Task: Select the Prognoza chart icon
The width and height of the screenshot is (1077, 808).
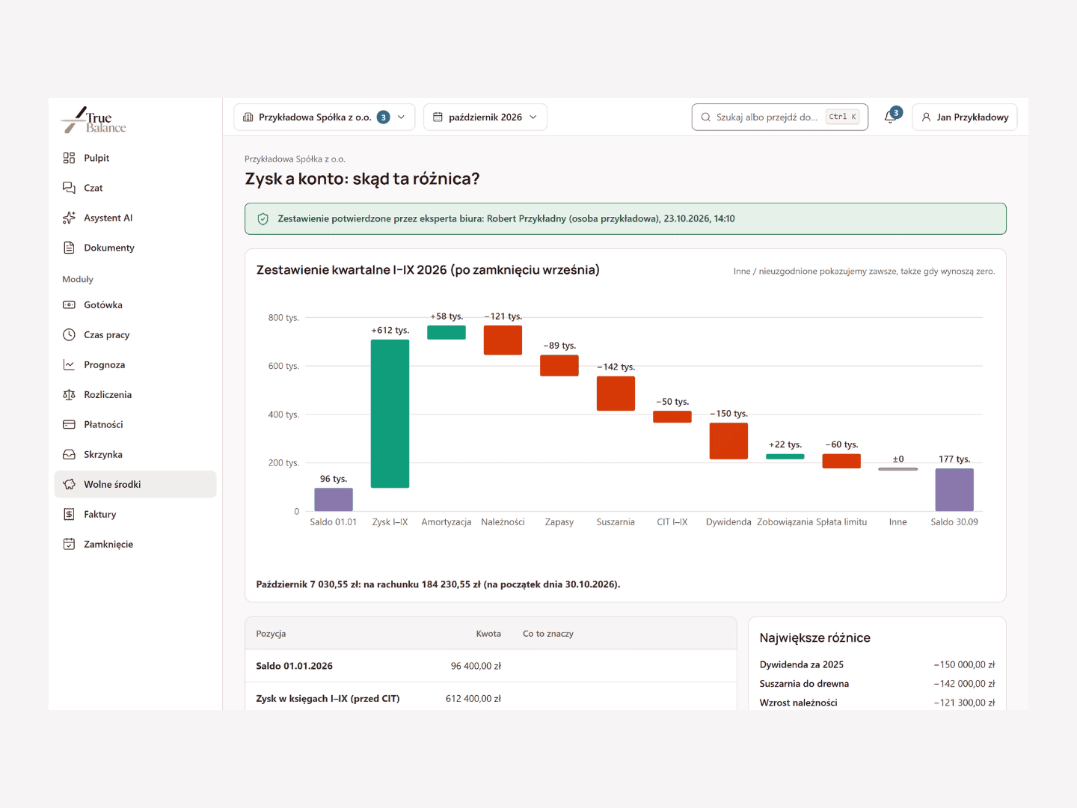Action: 69,364
